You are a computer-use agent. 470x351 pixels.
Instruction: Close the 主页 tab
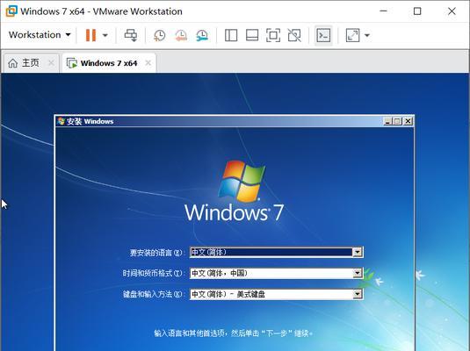[x=51, y=63]
